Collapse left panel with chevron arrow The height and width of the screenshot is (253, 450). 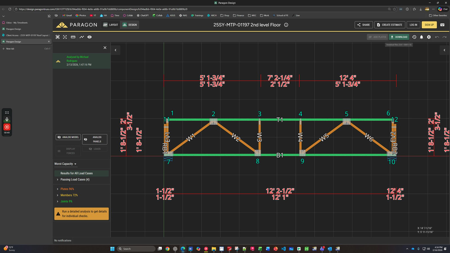116,50
